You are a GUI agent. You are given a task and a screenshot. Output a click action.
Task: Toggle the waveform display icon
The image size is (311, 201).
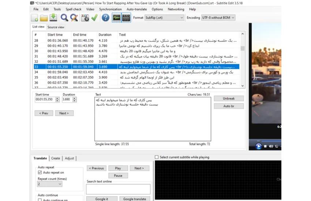tap(116, 18)
